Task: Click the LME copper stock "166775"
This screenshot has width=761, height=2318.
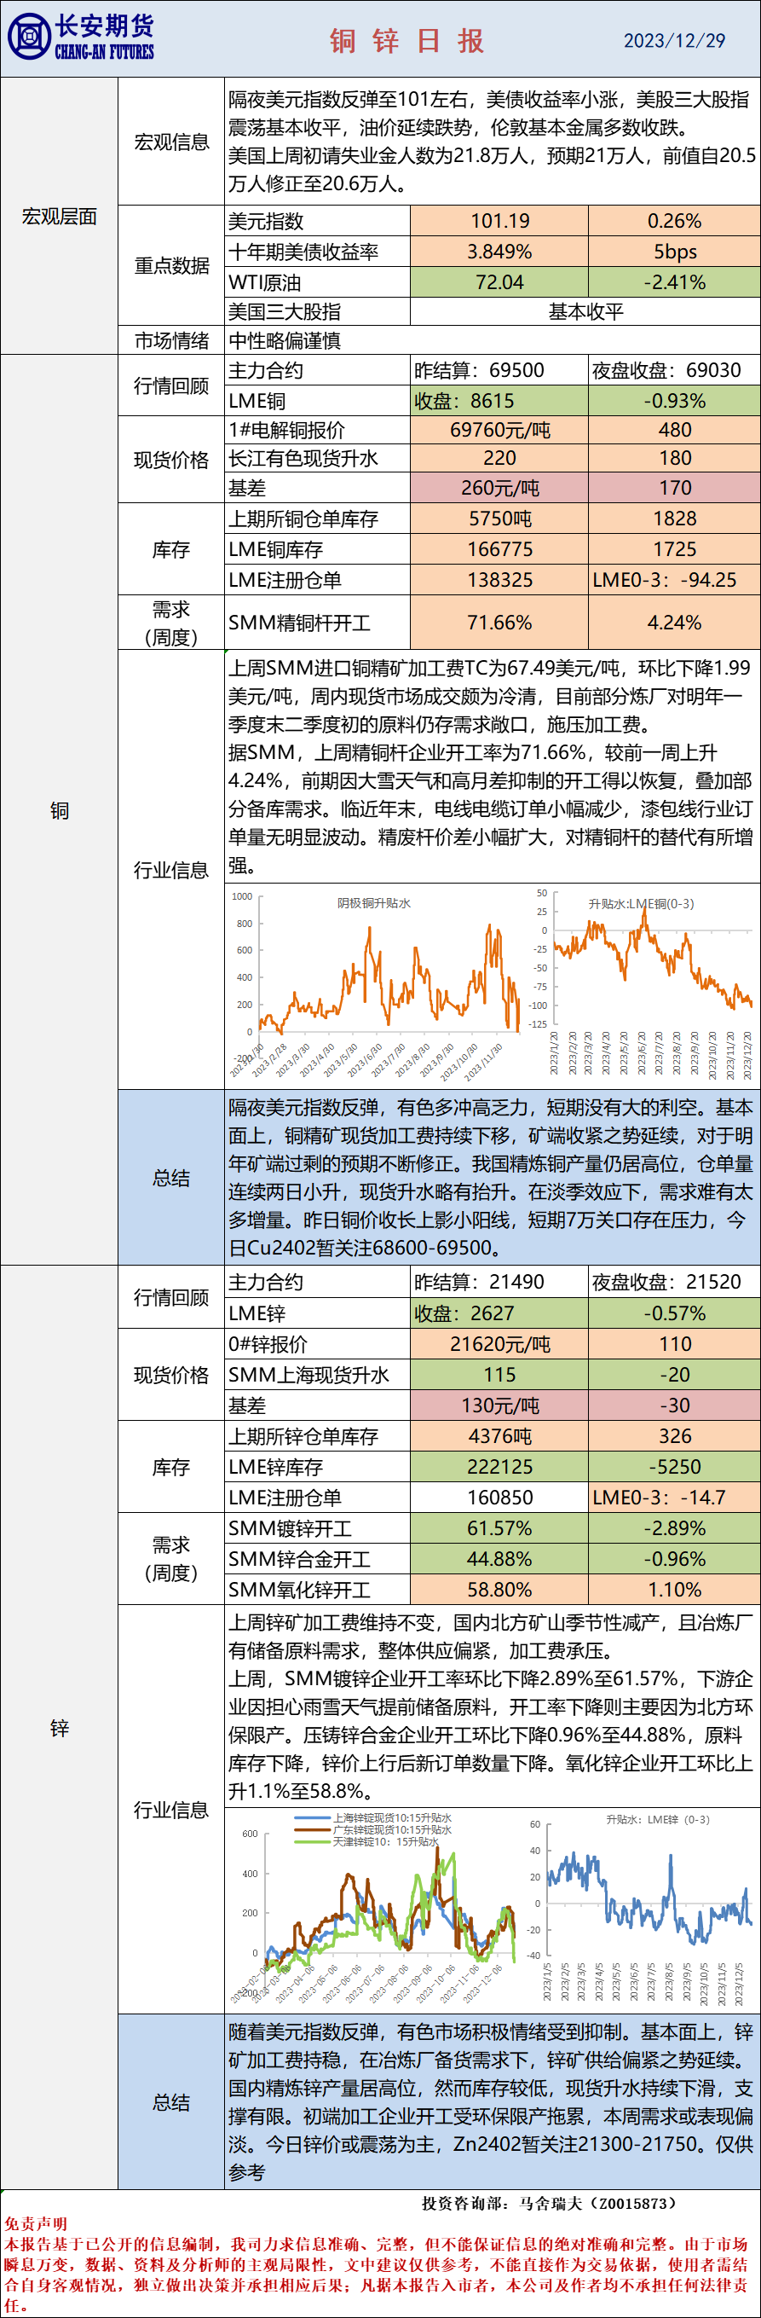Action: click(x=499, y=549)
